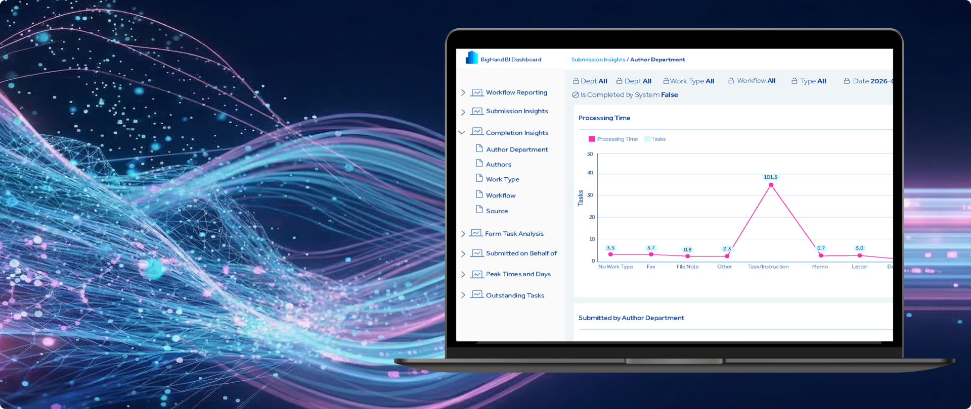Open the Work Type All filter
This screenshot has height=409, width=971.
(689, 81)
